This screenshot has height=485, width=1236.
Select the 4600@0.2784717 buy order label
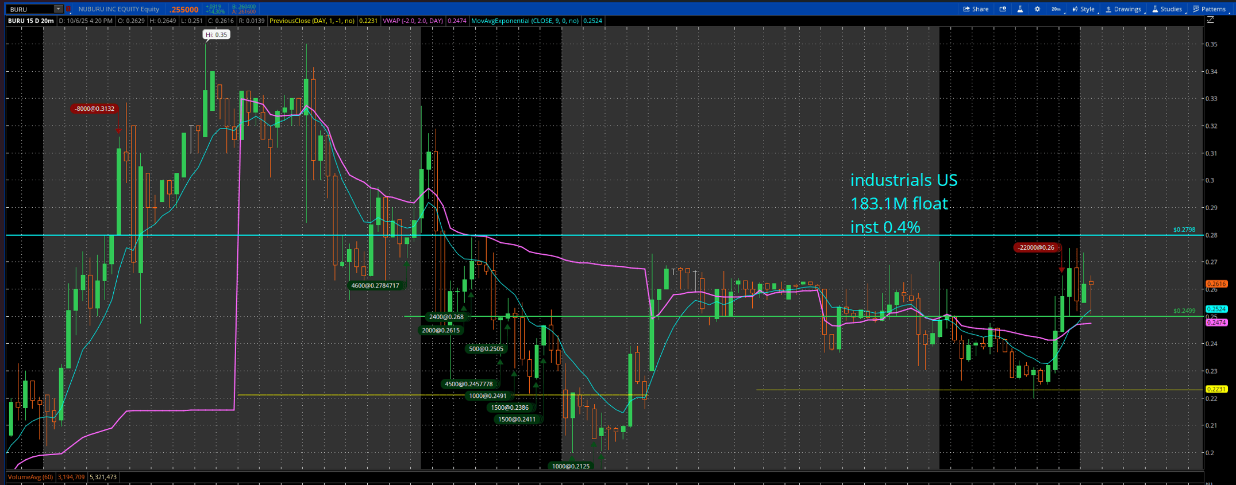[375, 285]
